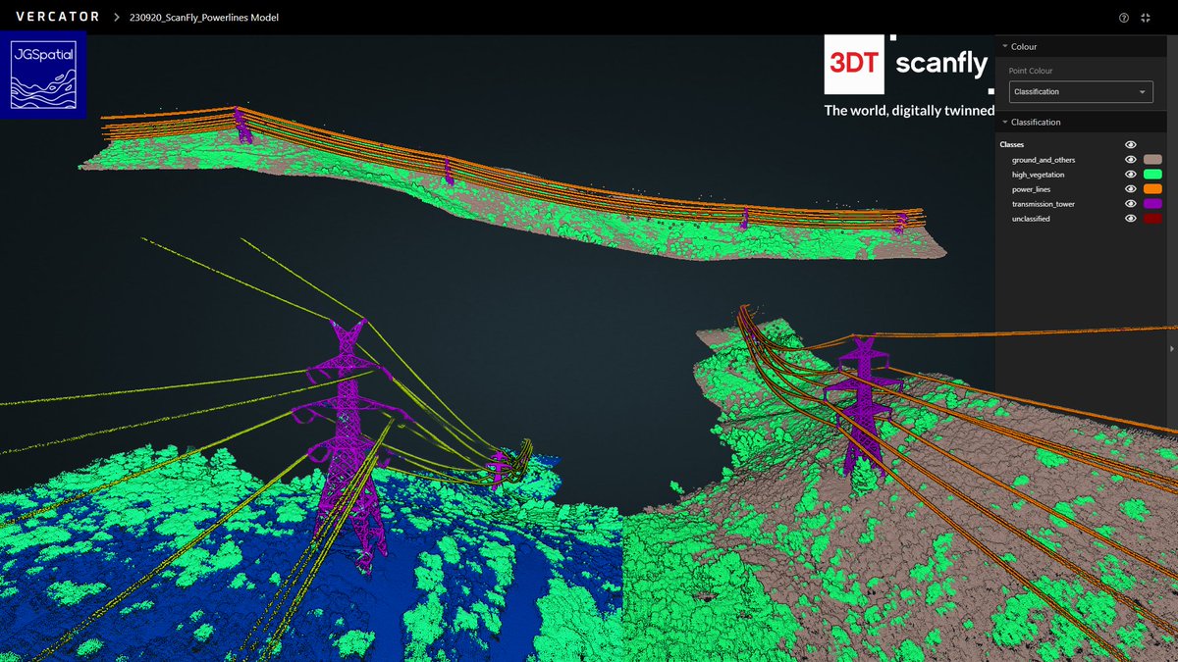Screen dimensions: 1178x662
Task: Change the high_vegetation green swatch
Action: (1152, 174)
